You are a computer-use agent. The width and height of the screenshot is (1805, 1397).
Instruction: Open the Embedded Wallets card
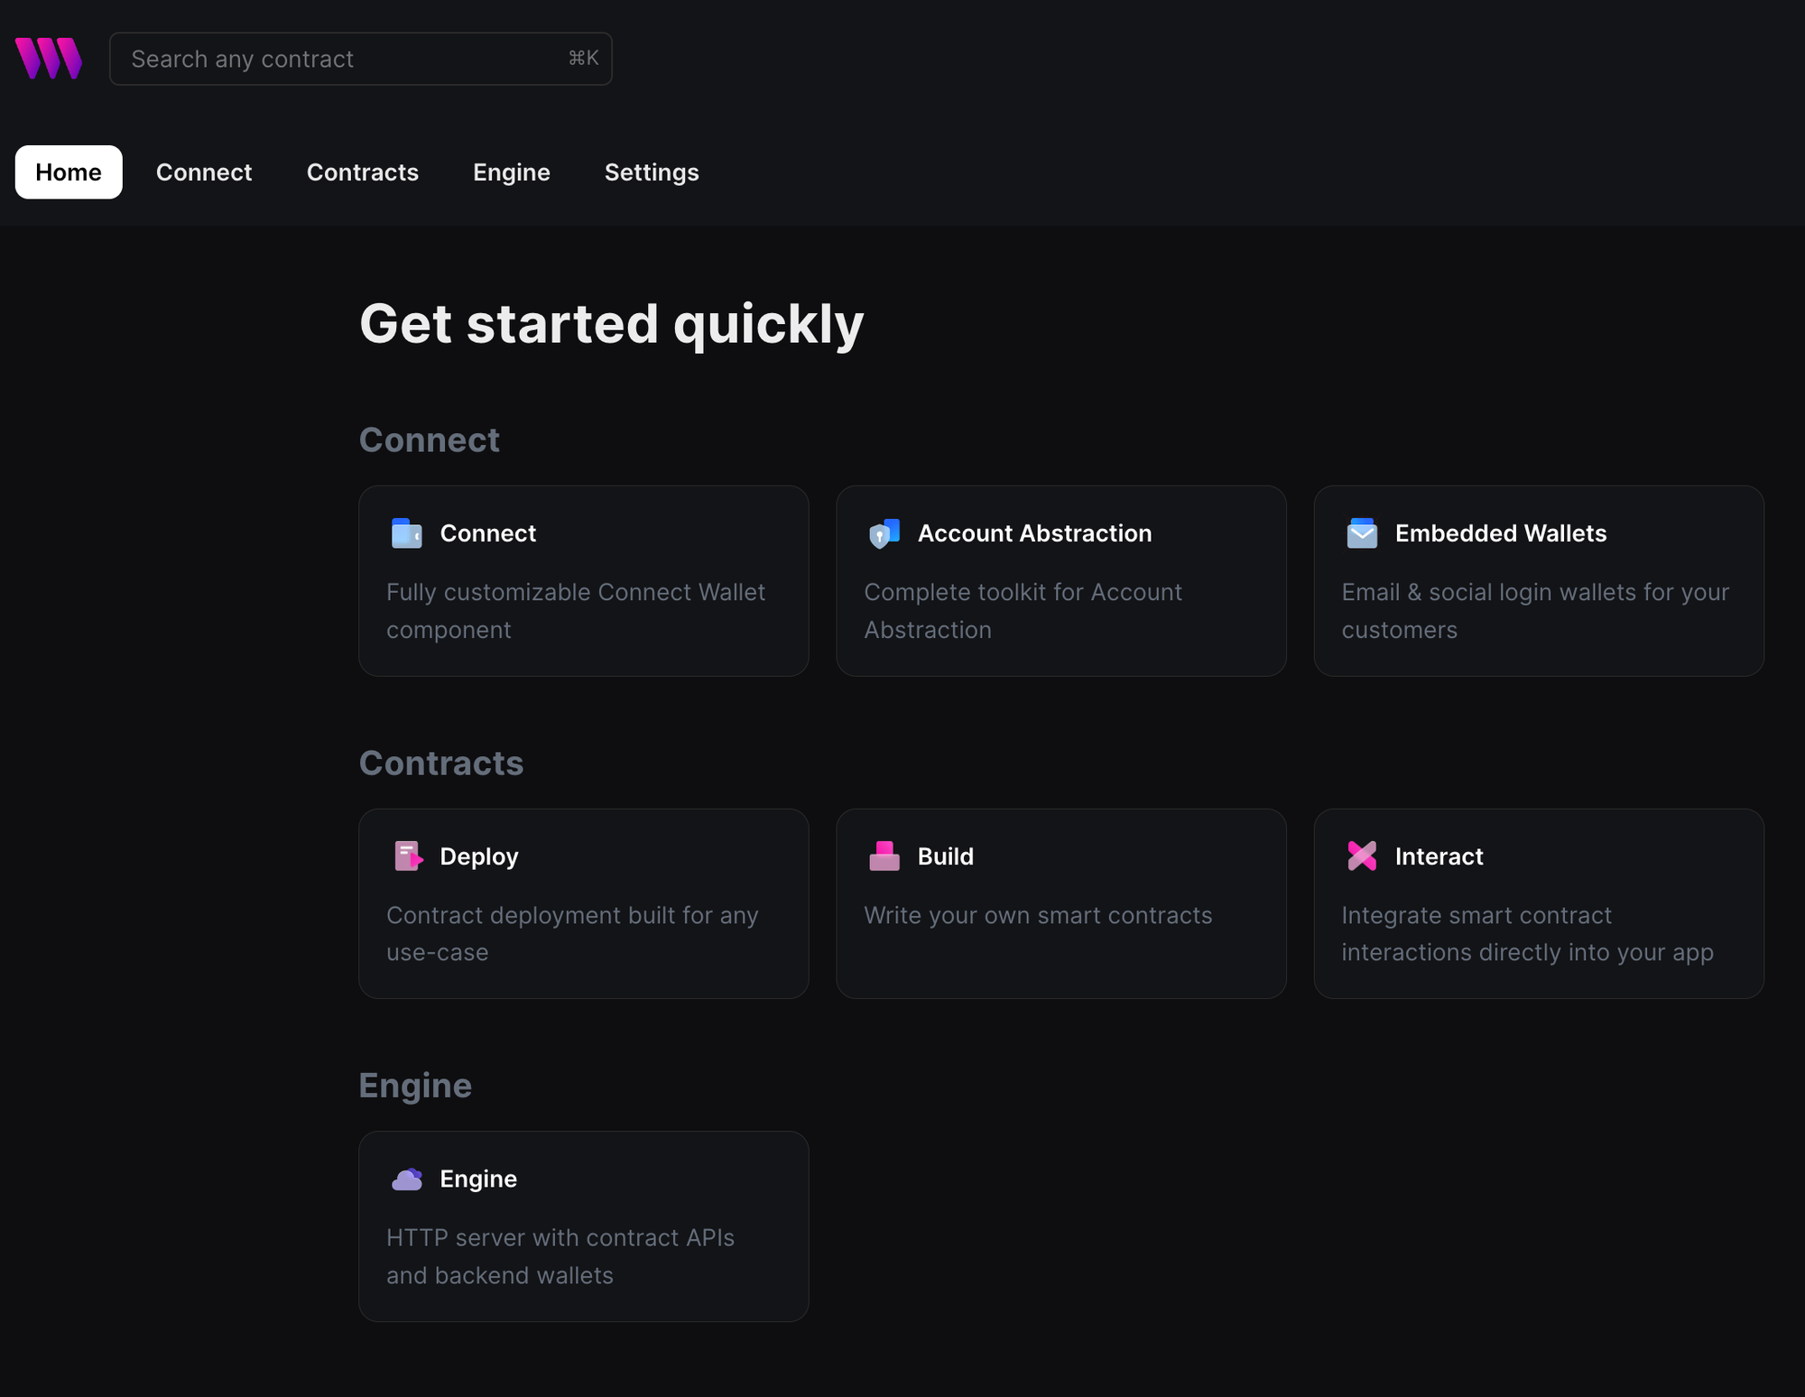click(1538, 580)
